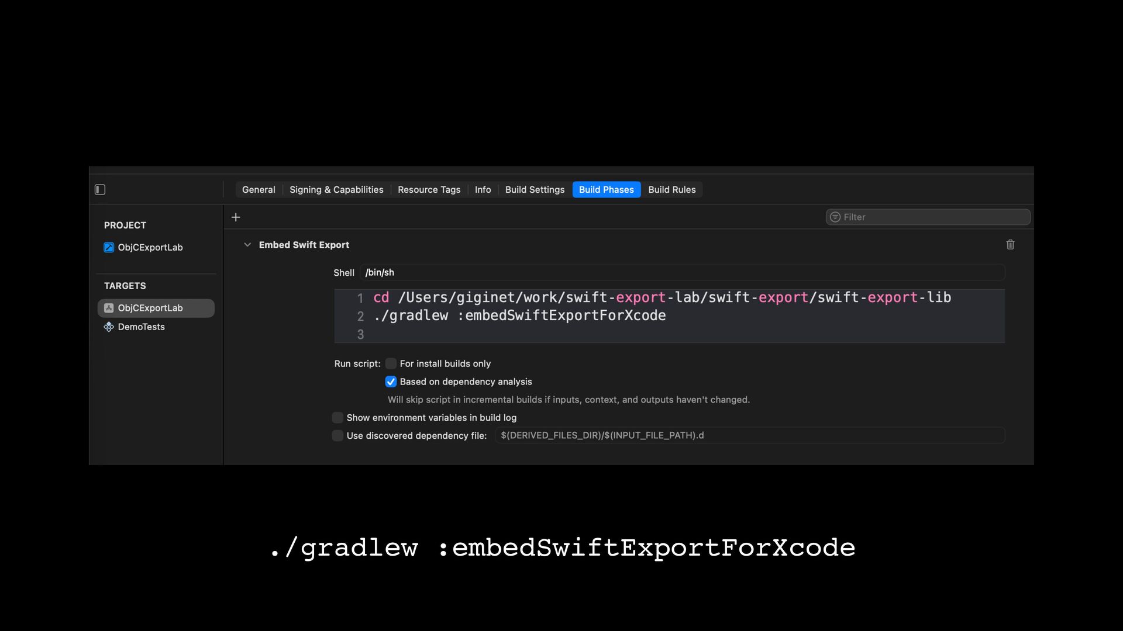
Task: Collapse the Embed Swift Export section
Action: pos(247,245)
